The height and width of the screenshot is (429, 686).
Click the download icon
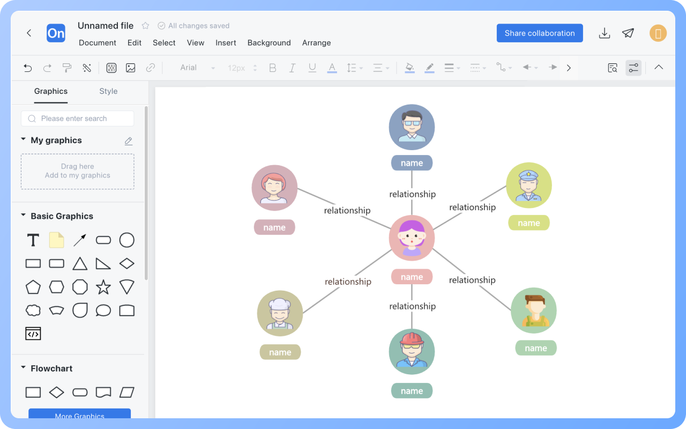tap(604, 33)
